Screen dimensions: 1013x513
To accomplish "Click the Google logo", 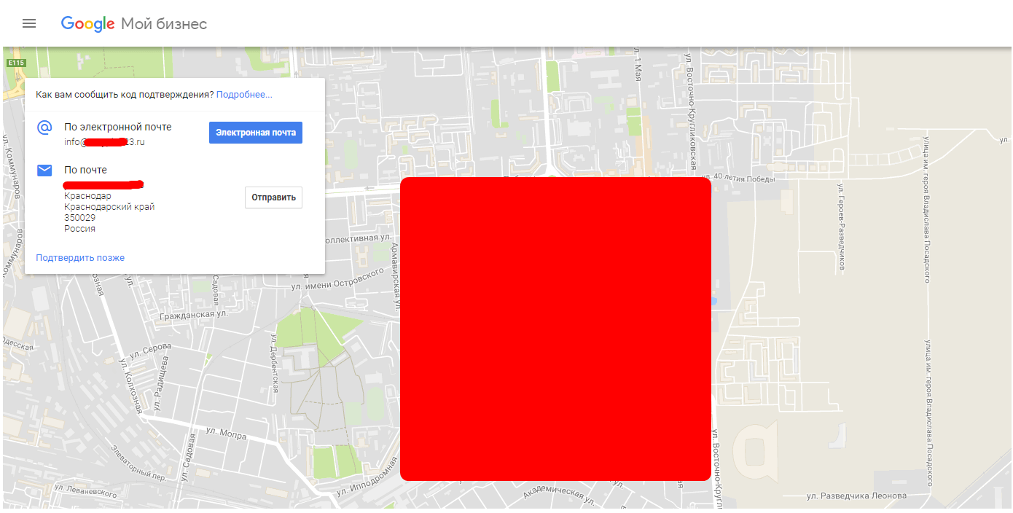I will tap(87, 23).
